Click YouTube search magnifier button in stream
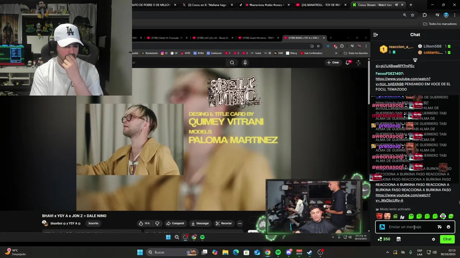460x258 pixels. [x=232, y=62]
